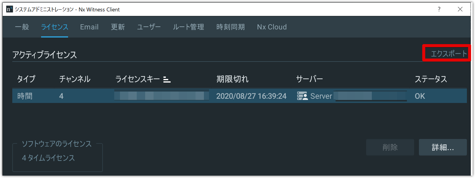Click the channel count 4 cell
This screenshot has height=178, width=475.
coord(61,96)
